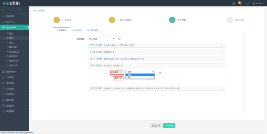This screenshot has height=134, width=267.
Task: Open the 选择策略 strategy dropdown
Action: [102, 39]
